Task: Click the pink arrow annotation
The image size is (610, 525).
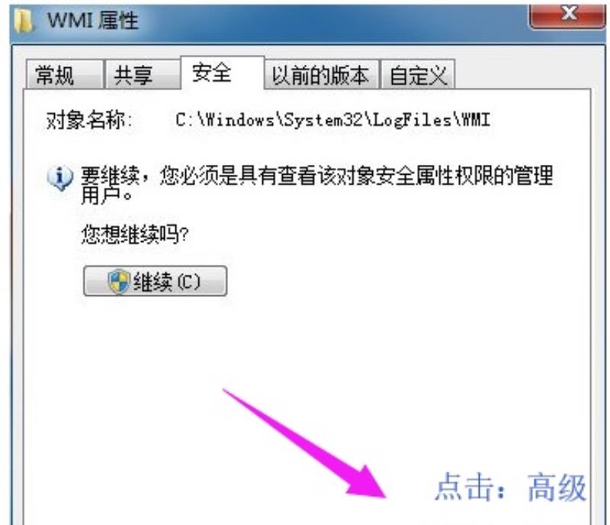Action: [304, 443]
